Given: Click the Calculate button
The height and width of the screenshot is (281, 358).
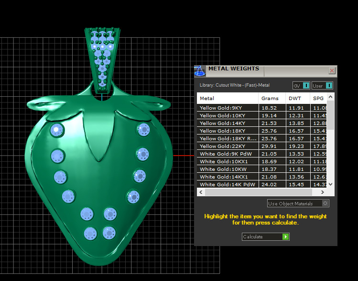Looking at the screenshot, I should click(x=266, y=236).
